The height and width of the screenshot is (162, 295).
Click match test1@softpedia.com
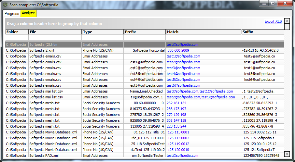pyautogui.click(x=183, y=56)
